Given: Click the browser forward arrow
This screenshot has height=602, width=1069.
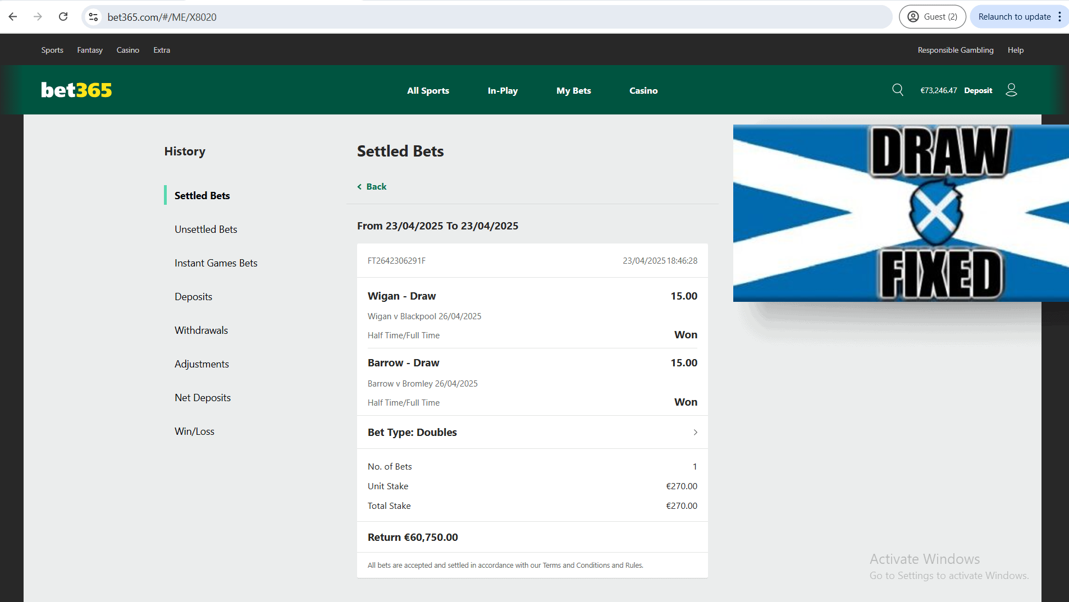Looking at the screenshot, I should [x=38, y=17].
